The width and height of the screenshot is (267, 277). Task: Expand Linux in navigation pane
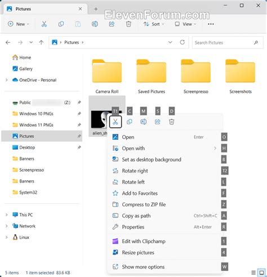click(7, 238)
